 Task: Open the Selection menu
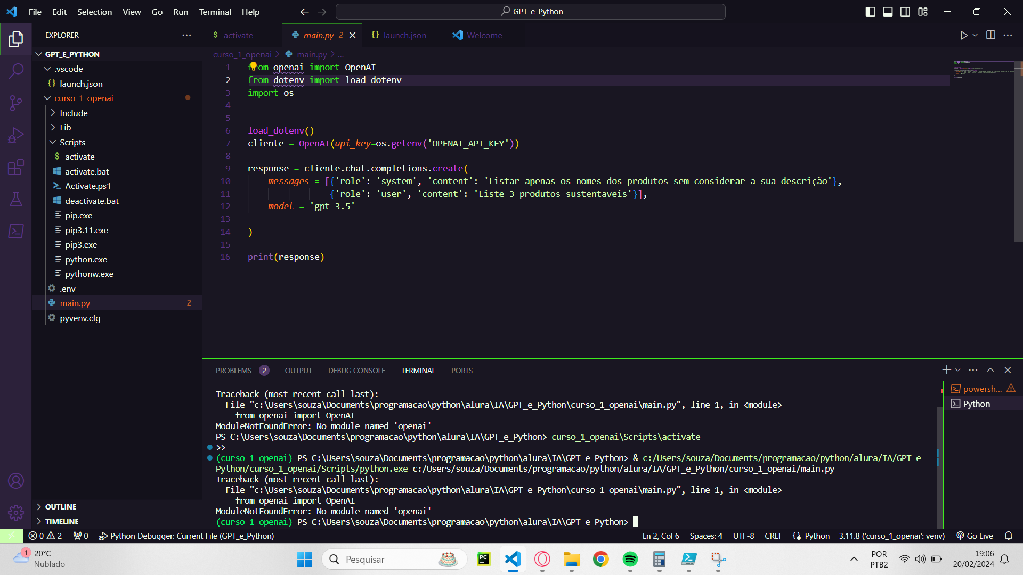click(94, 12)
